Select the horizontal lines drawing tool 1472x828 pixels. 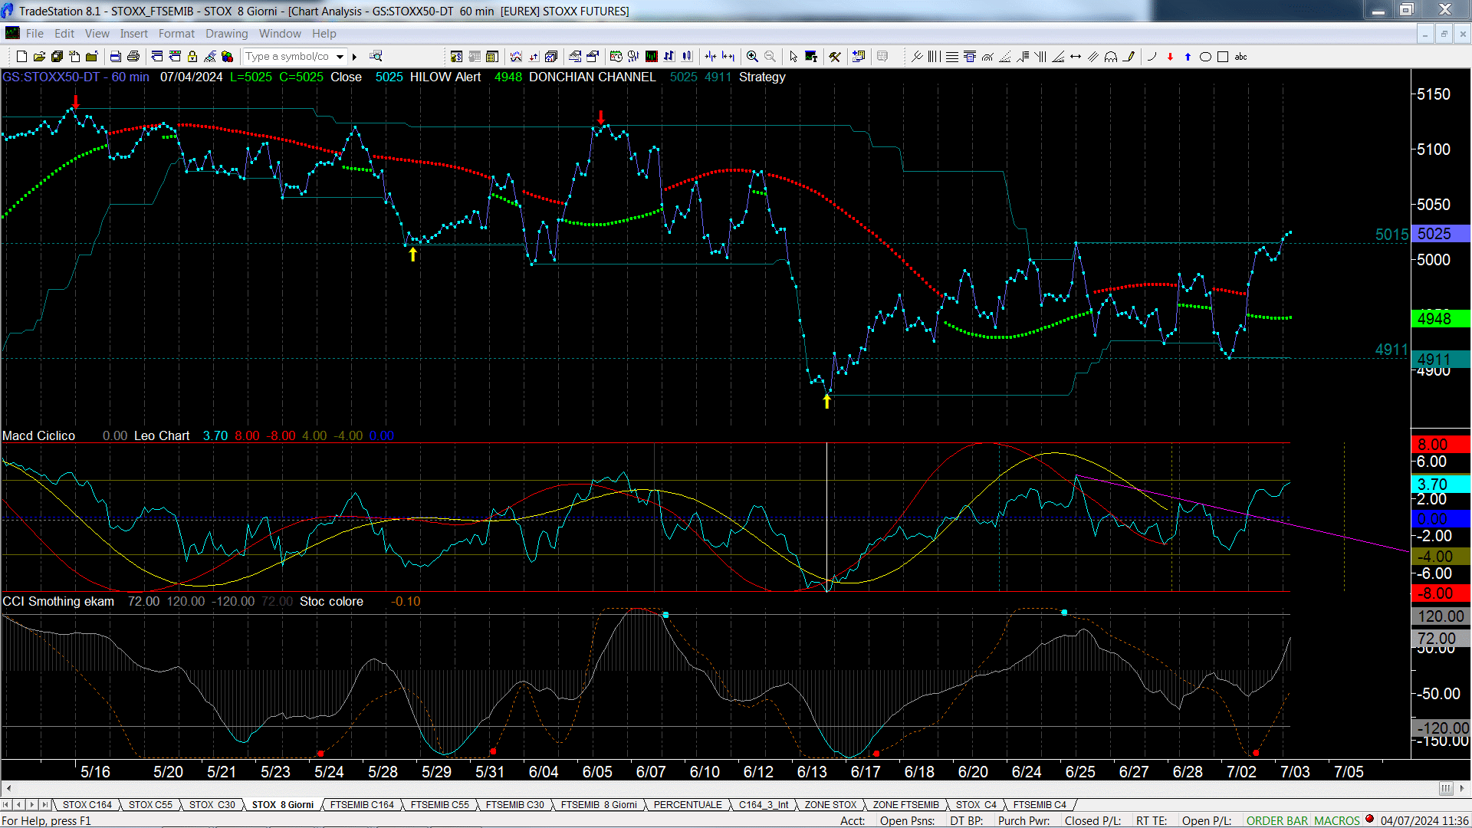[952, 57]
